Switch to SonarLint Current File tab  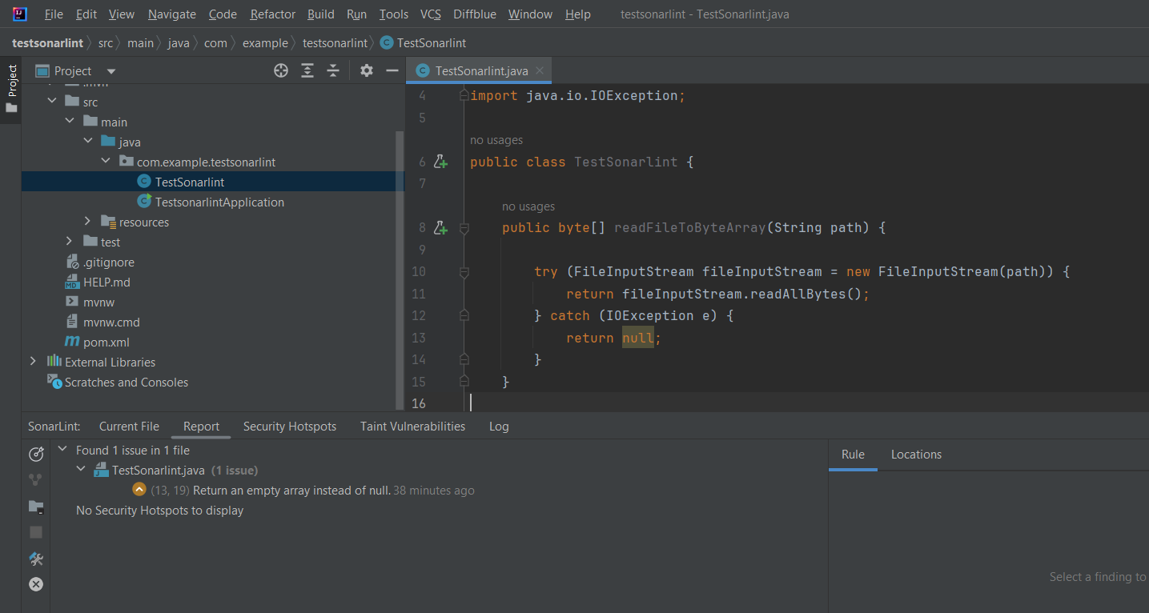click(x=129, y=427)
